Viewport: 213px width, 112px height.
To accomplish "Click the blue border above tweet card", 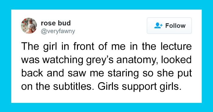I will pos(106,5).
